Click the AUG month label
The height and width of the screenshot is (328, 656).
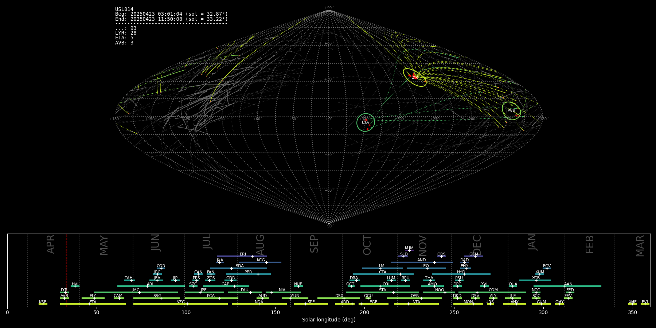pos(260,245)
